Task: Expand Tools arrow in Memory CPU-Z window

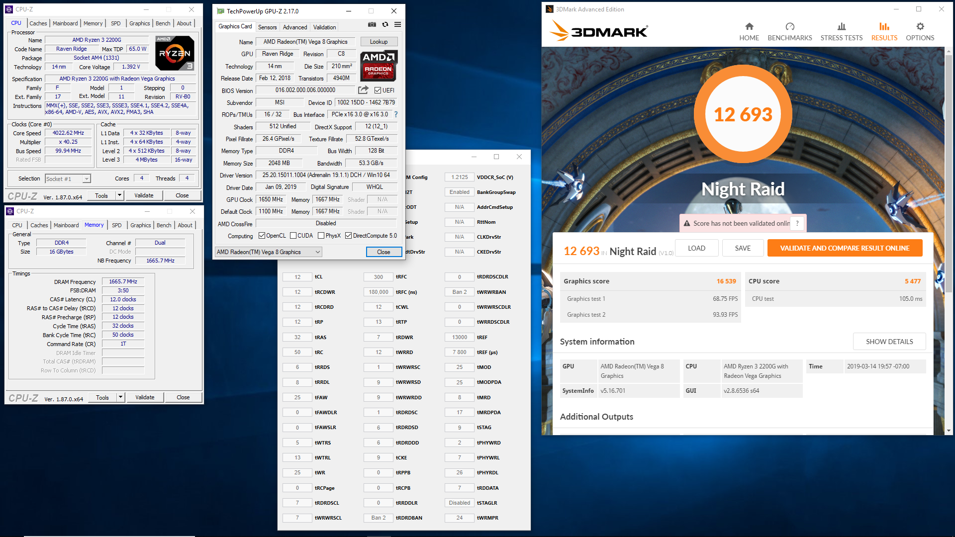Action: point(120,397)
